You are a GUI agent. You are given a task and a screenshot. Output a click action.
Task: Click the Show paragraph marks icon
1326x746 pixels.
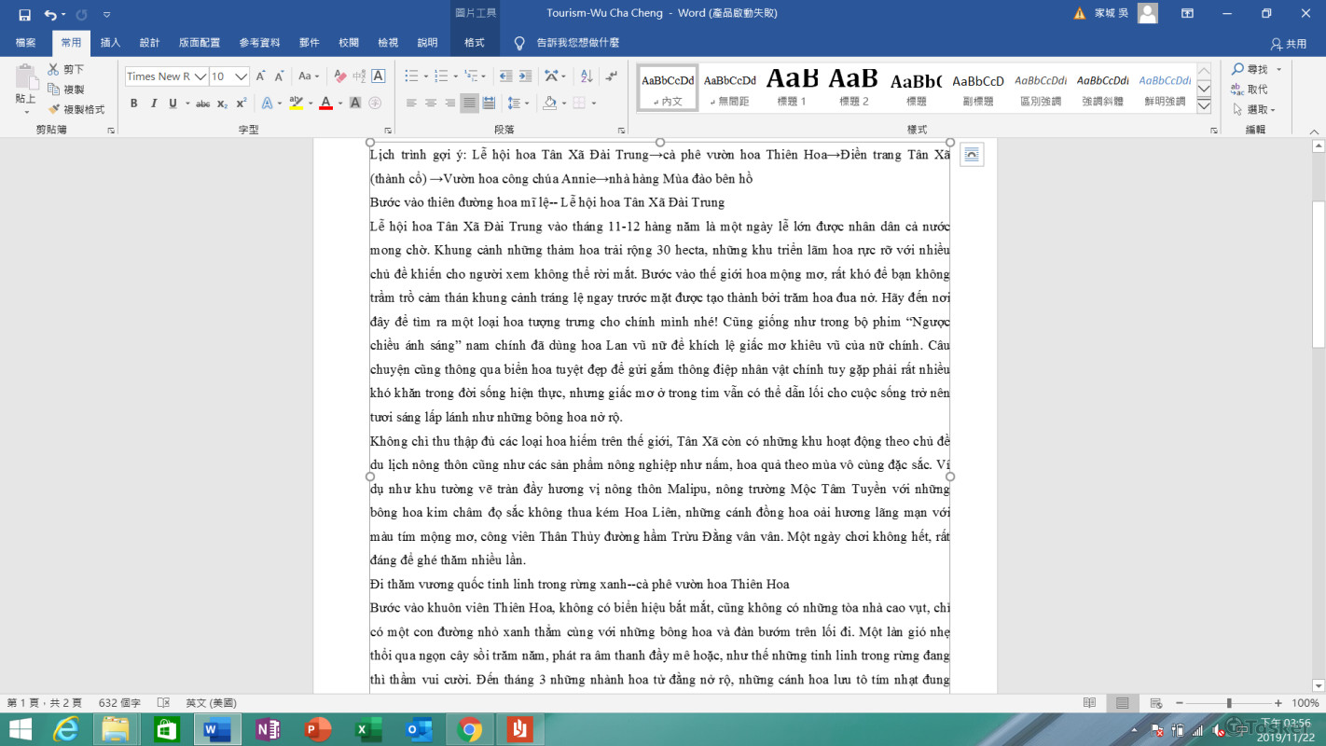click(x=611, y=76)
